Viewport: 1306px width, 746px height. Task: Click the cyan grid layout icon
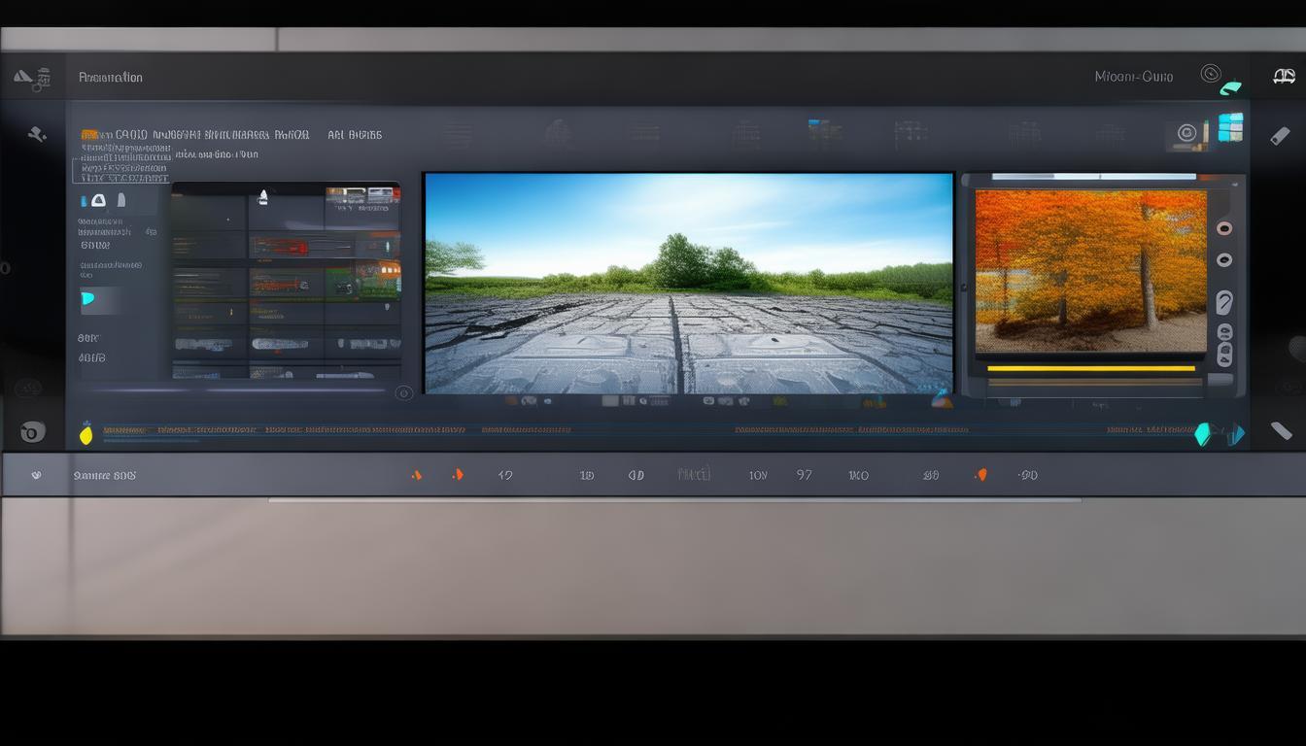(x=1230, y=127)
